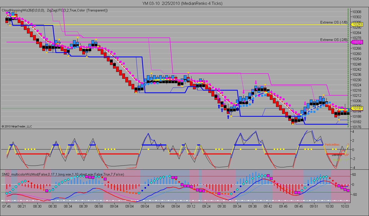Image resolution: width=369 pixels, height=216 pixels.
Task: Select the yellow 10197 current price marker
Action: point(357,109)
